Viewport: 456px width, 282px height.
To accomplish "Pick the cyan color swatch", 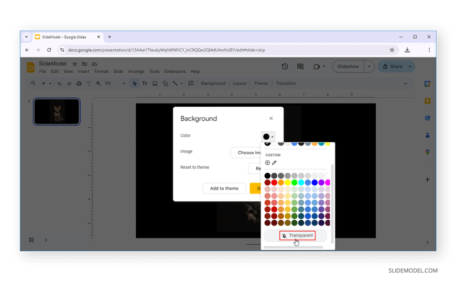I will [301, 183].
